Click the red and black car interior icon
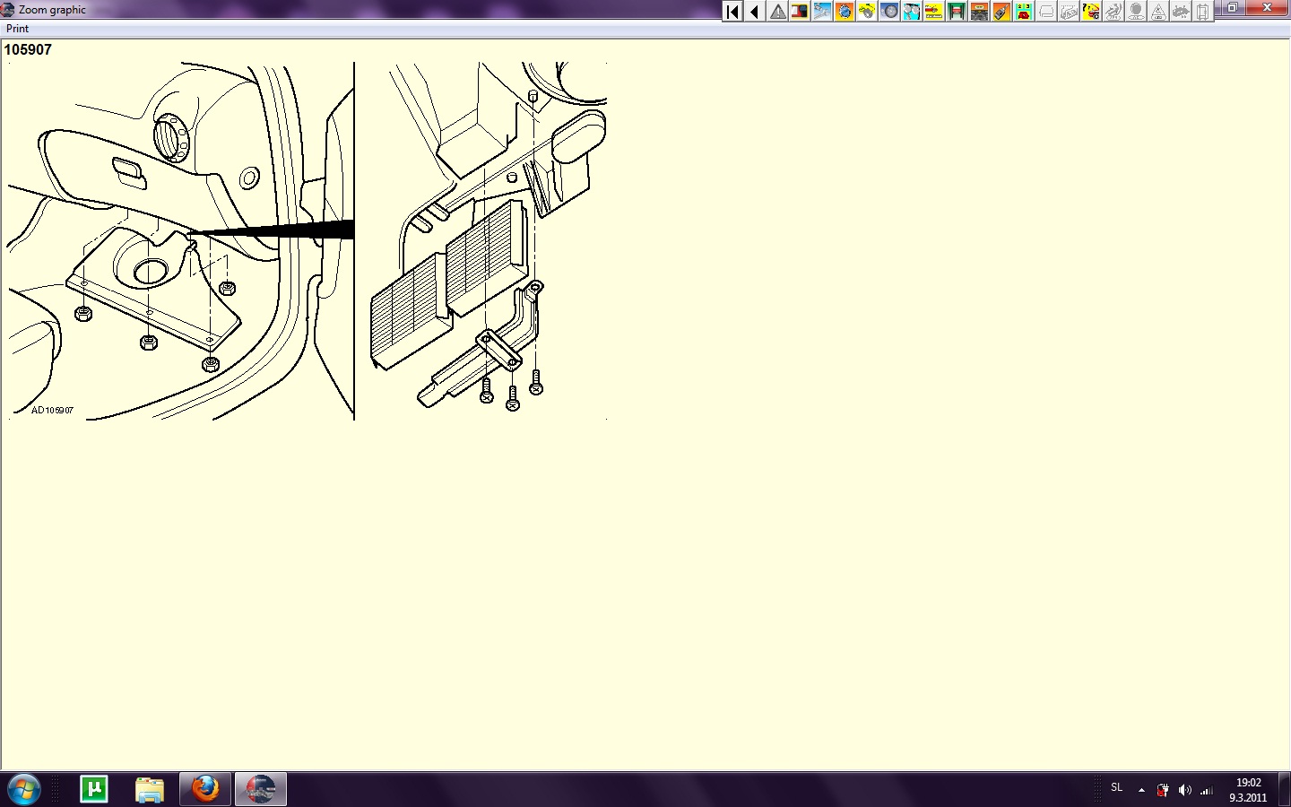The height and width of the screenshot is (807, 1291). [800, 11]
